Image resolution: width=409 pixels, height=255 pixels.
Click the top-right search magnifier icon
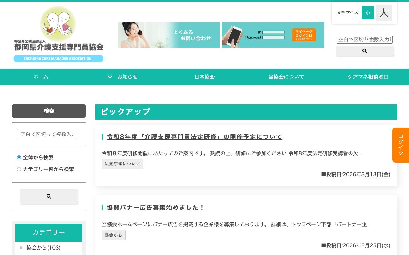pos(365,51)
